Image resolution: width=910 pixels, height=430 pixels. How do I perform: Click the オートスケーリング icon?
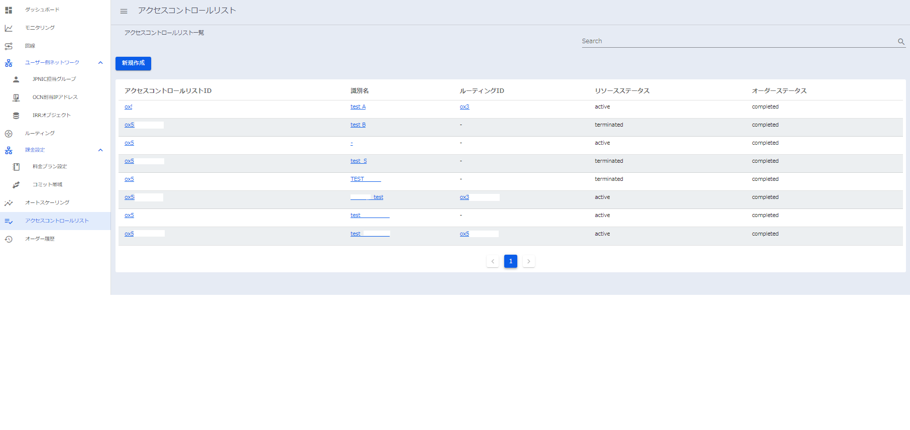(9, 203)
